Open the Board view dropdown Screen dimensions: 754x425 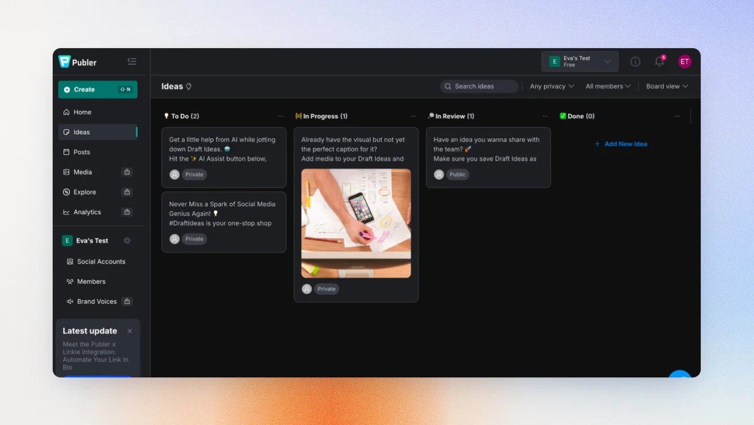tap(667, 86)
